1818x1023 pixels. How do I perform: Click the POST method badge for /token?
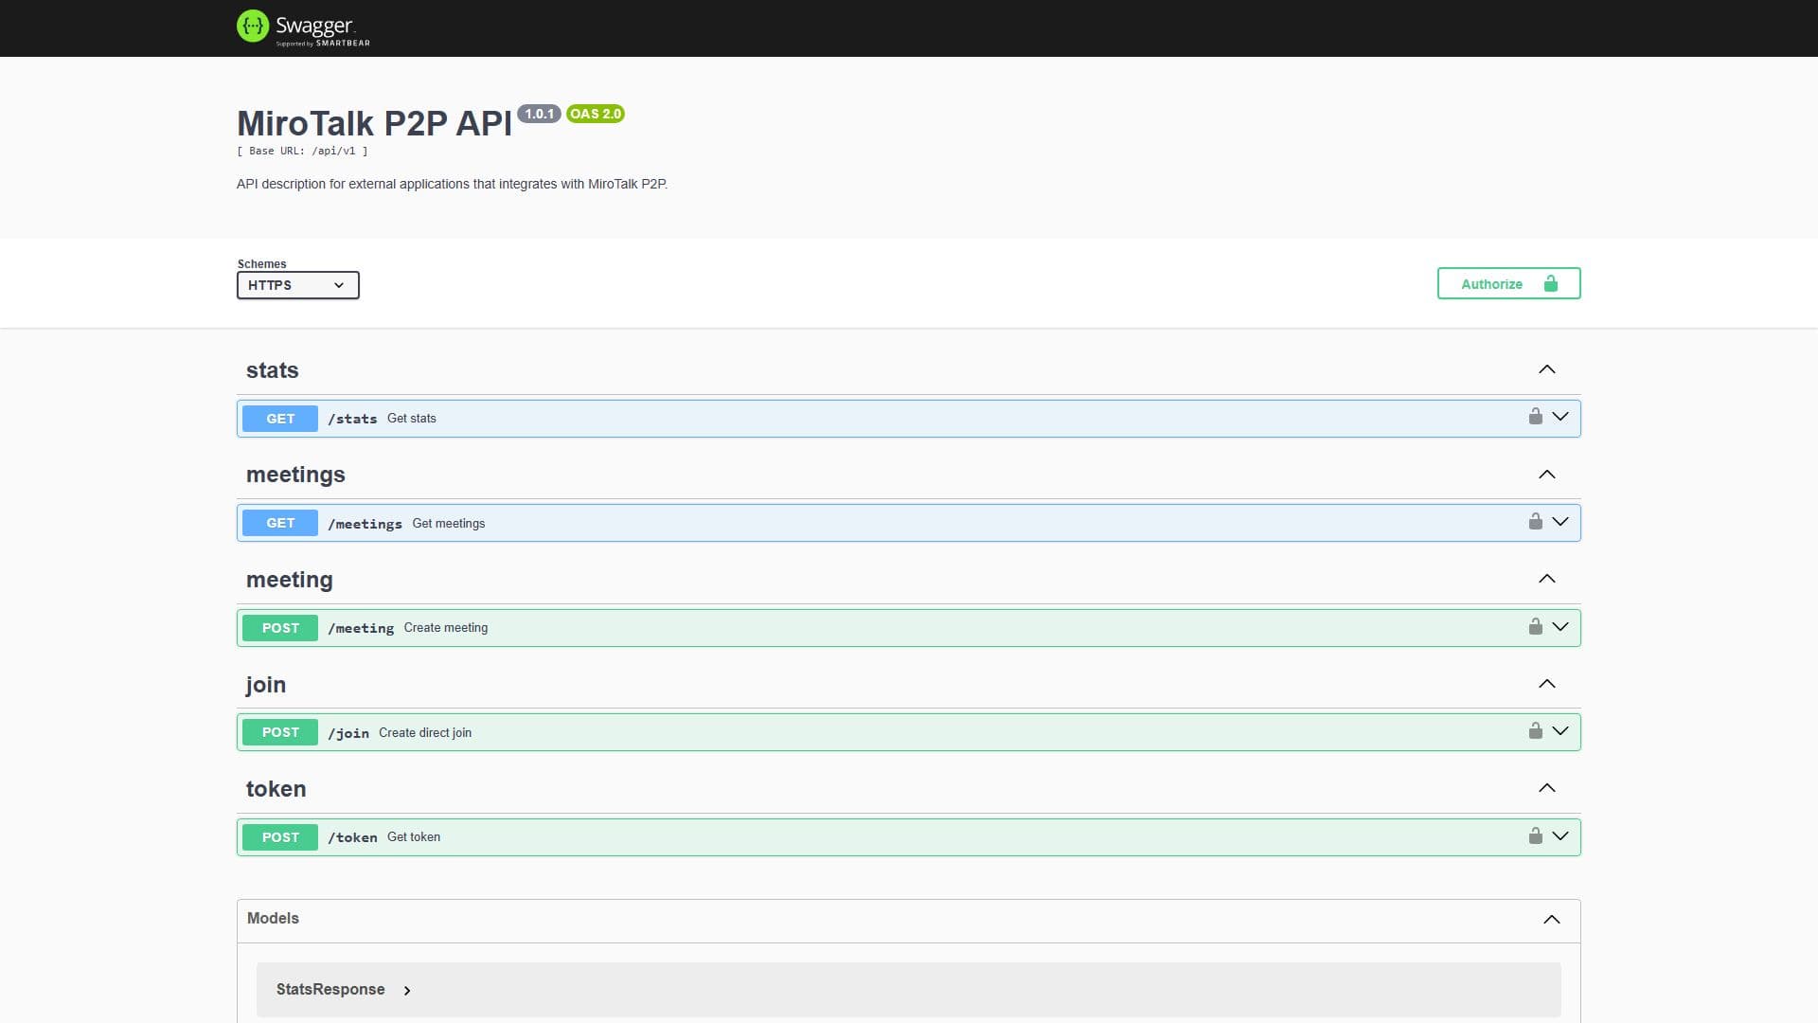pyautogui.click(x=280, y=837)
